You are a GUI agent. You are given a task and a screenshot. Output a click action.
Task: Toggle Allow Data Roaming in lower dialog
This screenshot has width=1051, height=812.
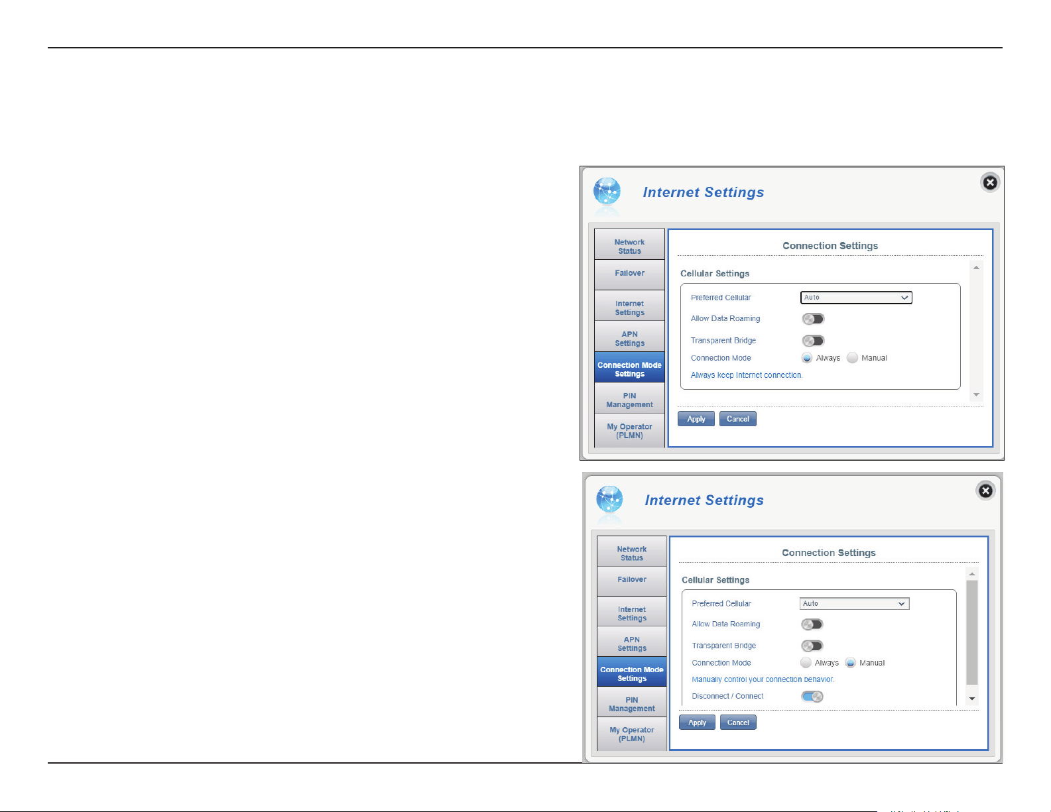(812, 624)
